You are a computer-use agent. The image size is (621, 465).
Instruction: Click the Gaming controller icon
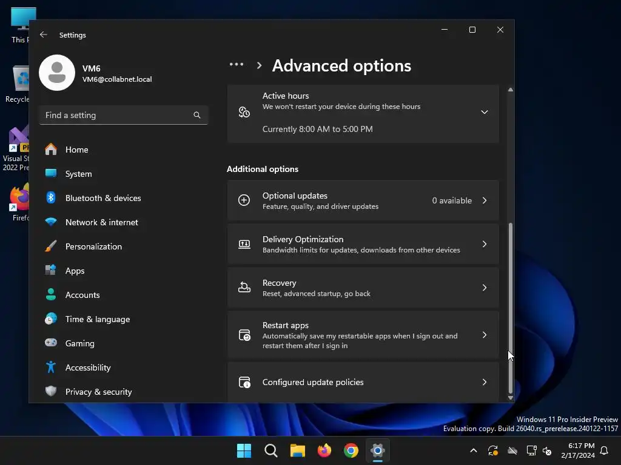51,343
